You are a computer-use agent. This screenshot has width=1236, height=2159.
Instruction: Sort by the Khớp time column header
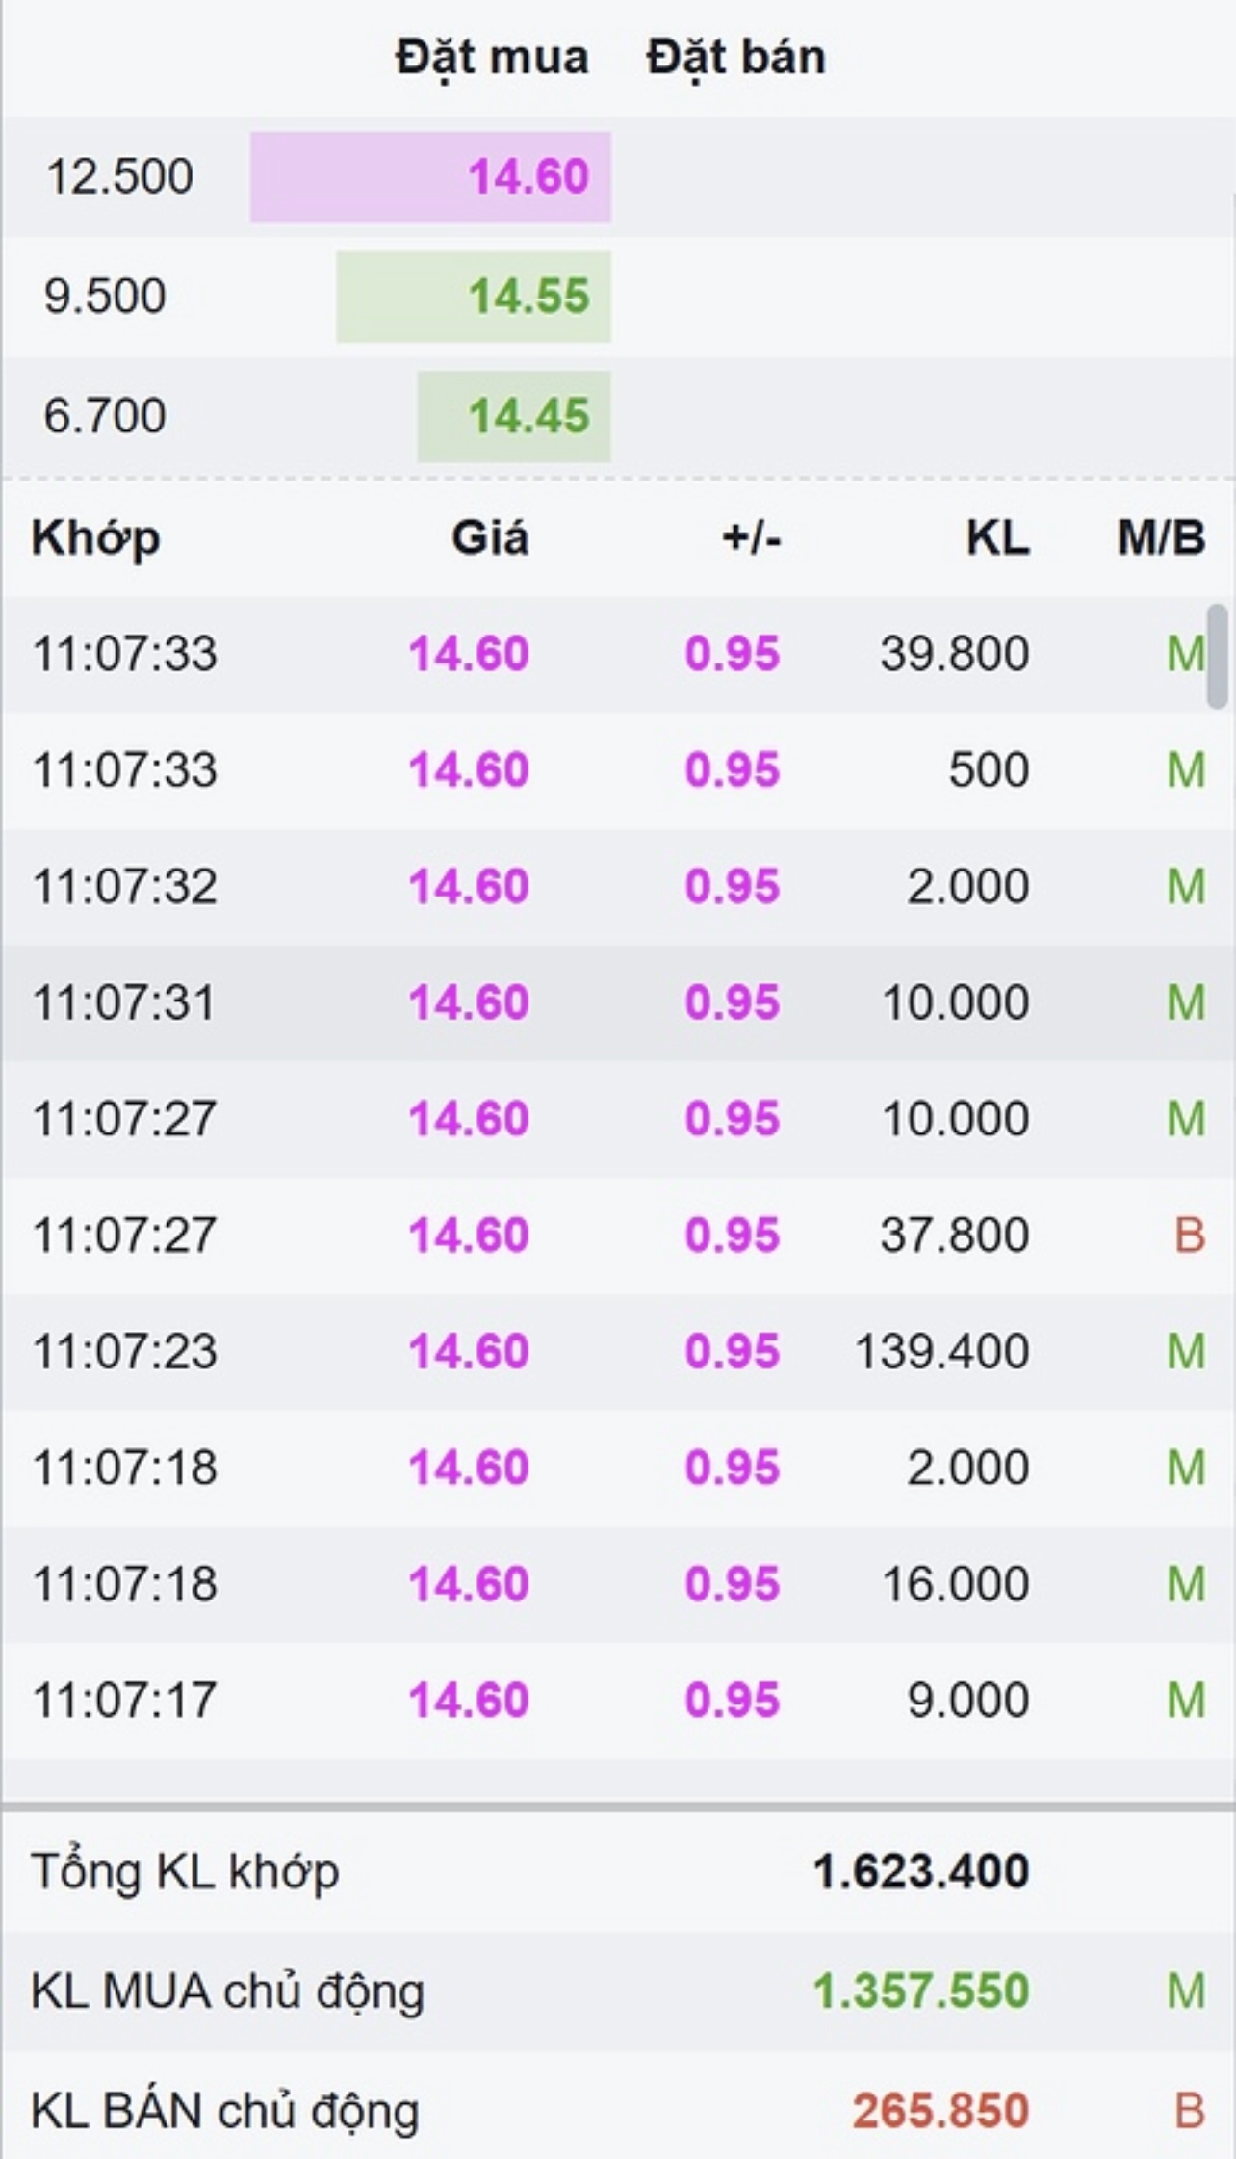[x=95, y=537]
